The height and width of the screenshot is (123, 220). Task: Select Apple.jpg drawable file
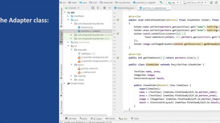click(86, 54)
